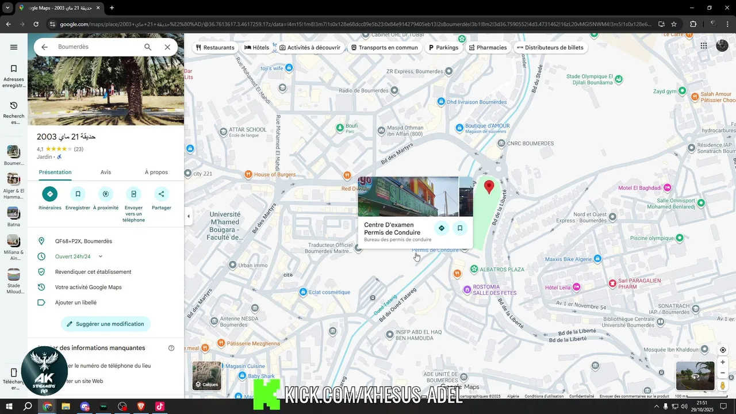
Task: Click the browser reload button
Action: (x=36, y=24)
